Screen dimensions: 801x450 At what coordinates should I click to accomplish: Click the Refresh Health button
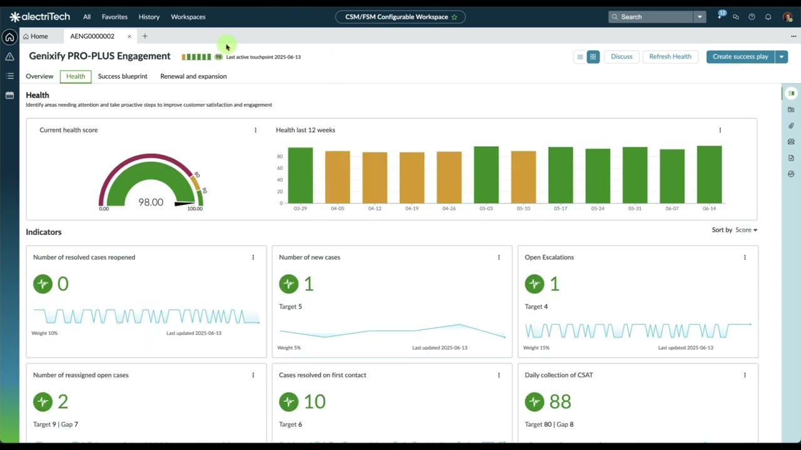[670, 56]
